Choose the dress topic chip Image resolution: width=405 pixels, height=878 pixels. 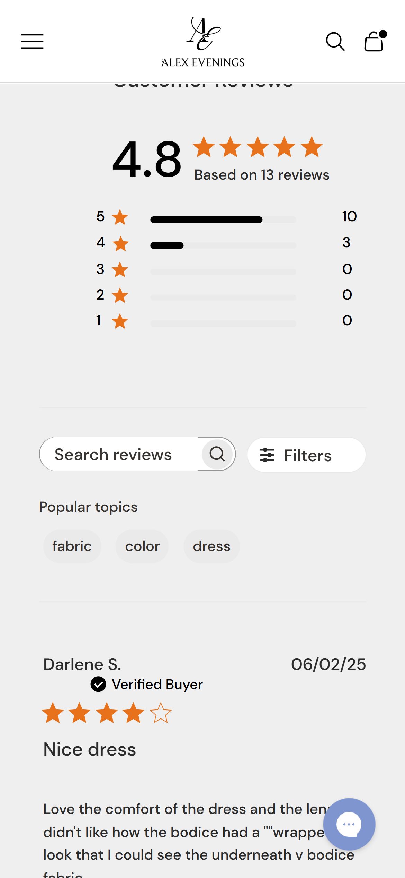point(211,546)
